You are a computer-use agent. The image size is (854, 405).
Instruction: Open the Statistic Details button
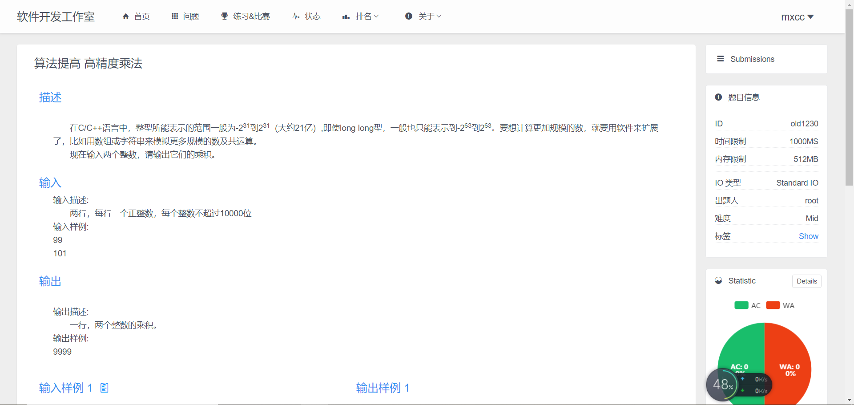click(807, 281)
